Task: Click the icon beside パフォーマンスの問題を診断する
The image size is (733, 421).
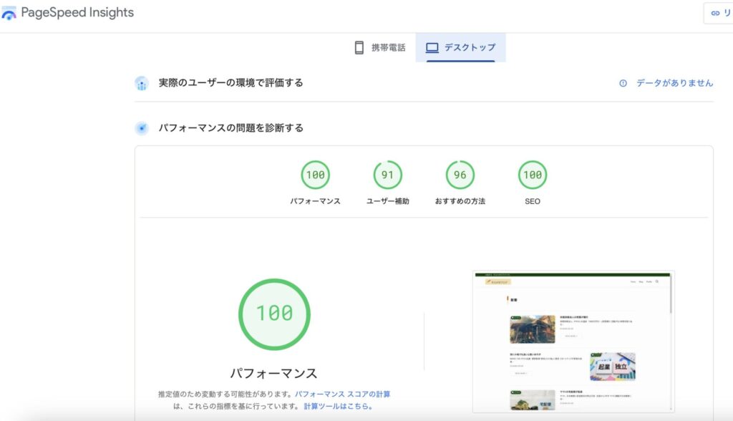Action: 142,128
